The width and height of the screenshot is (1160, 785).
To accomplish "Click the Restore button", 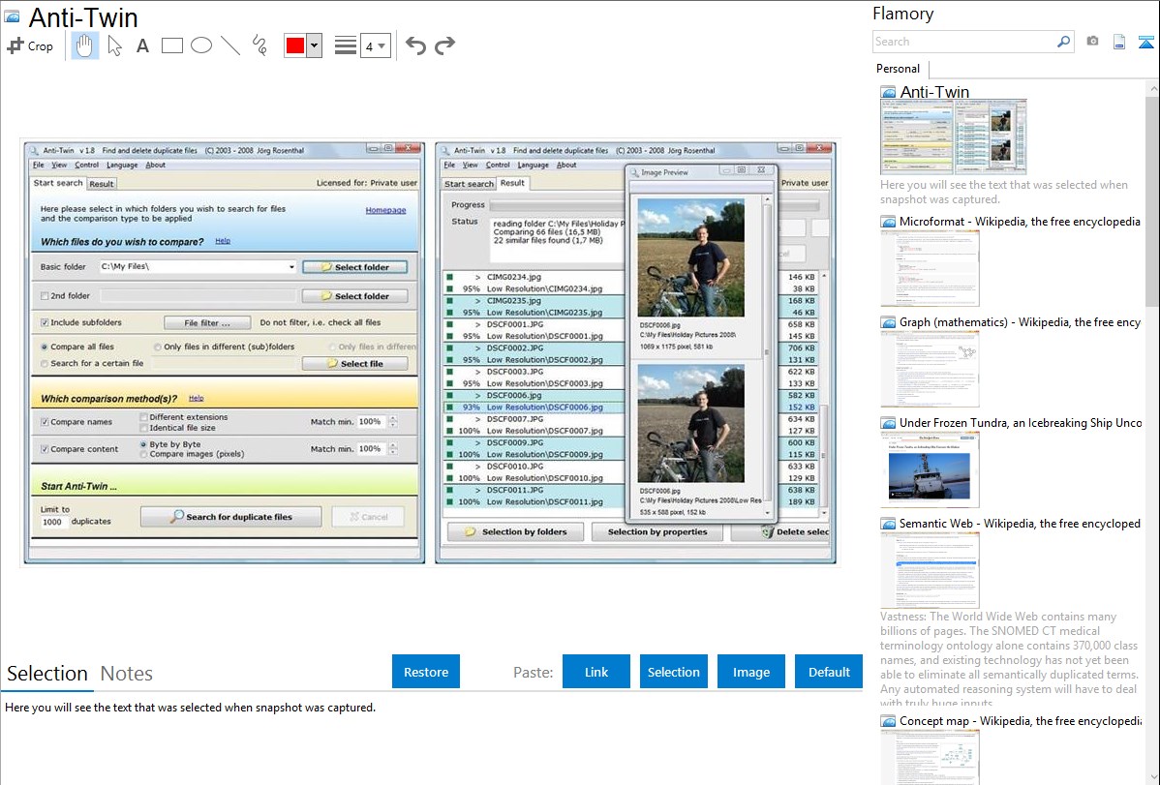I will pos(426,672).
